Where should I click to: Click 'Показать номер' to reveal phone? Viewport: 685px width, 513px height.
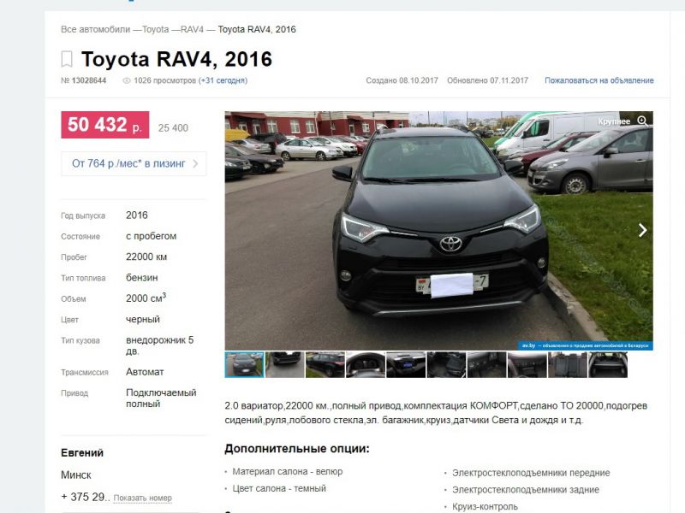pos(142,498)
